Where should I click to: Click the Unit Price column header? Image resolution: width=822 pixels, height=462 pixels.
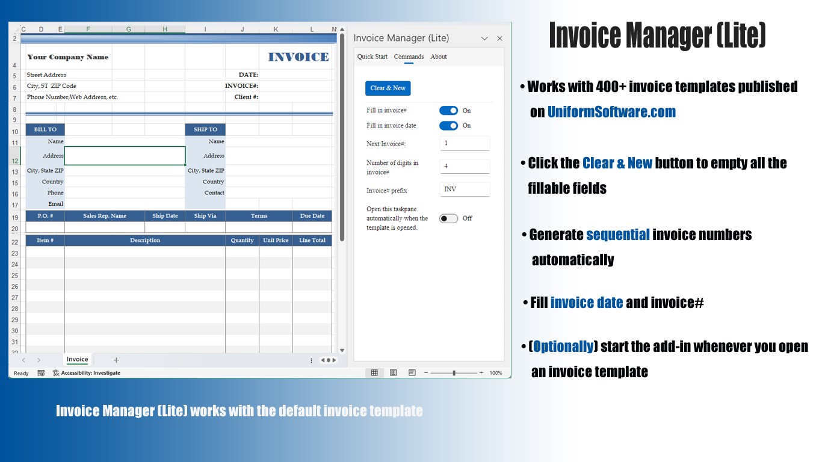tap(276, 241)
